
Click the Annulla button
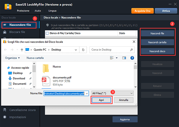click(124, 100)
